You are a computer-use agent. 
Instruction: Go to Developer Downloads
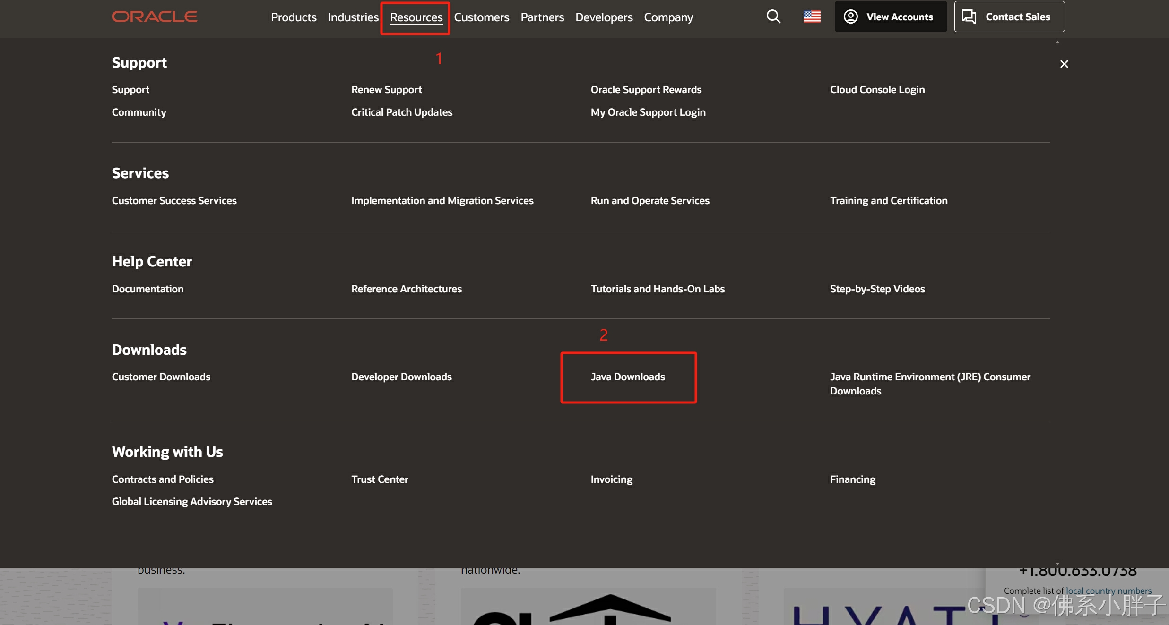pos(401,377)
